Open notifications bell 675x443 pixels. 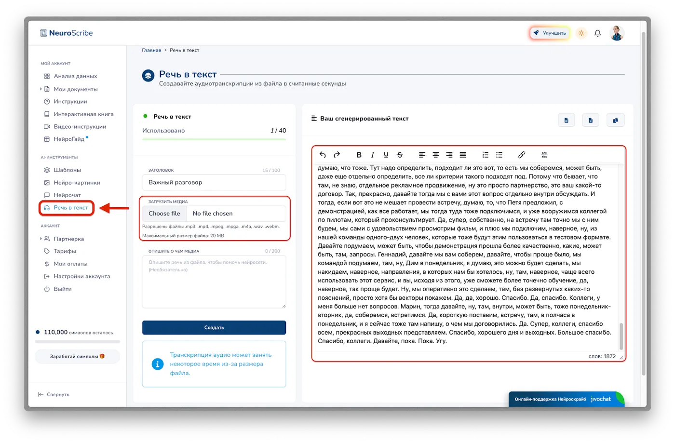pos(597,33)
